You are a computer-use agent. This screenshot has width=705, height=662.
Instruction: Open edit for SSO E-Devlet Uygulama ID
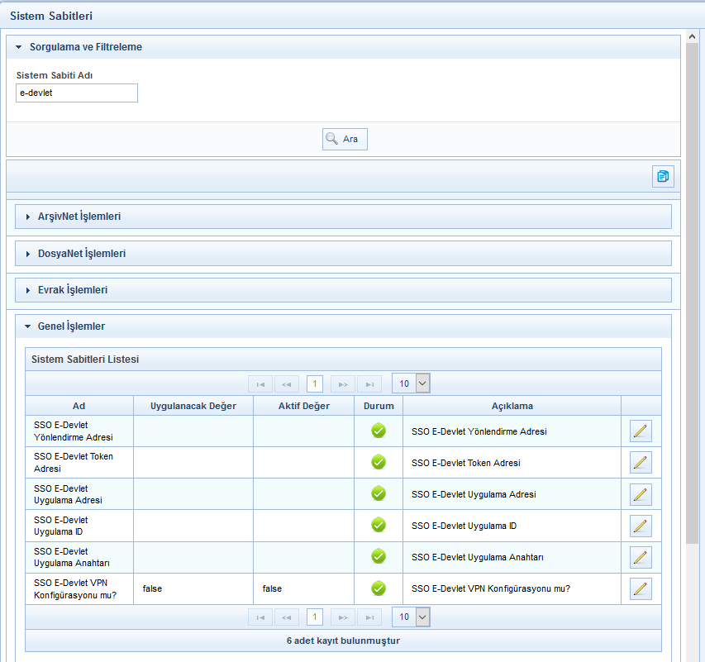pos(641,526)
